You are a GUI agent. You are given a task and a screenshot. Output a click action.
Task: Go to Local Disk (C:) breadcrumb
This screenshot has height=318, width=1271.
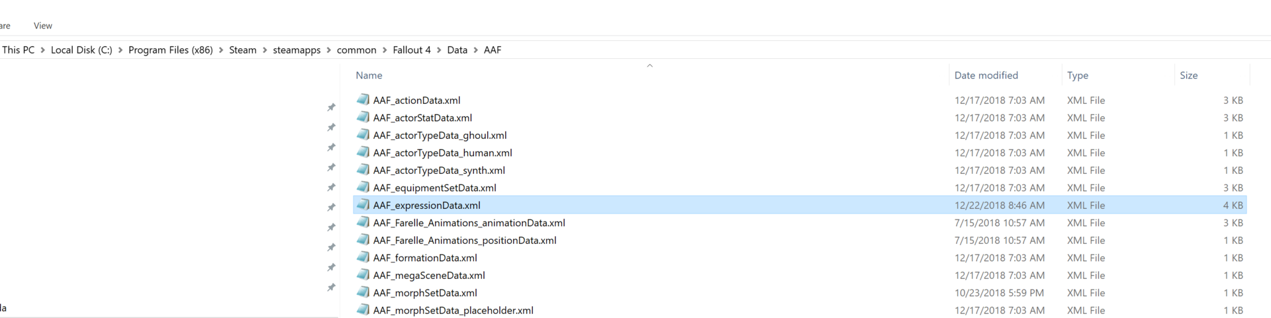point(81,50)
